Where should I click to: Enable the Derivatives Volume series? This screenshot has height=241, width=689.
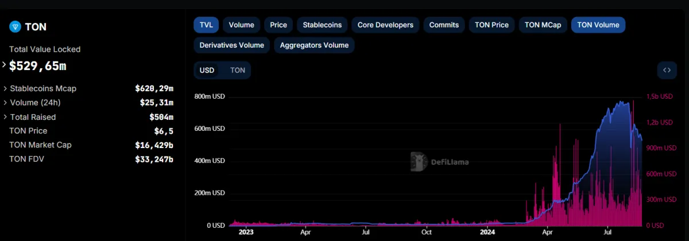click(232, 45)
